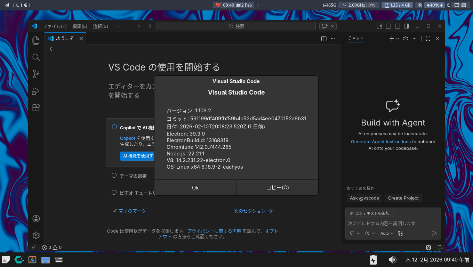Configure chat tools with the wrench icon
Image resolution: width=473 pixels, height=267 pixels.
tap(400, 233)
